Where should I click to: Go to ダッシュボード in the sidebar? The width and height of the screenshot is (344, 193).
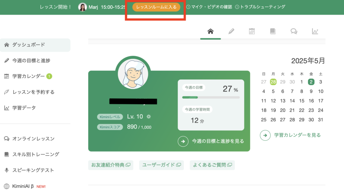pos(35,45)
